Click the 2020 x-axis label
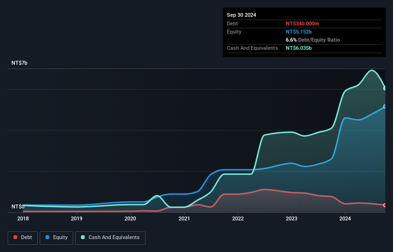This screenshot has height=252, width=393. click(130, 218)
